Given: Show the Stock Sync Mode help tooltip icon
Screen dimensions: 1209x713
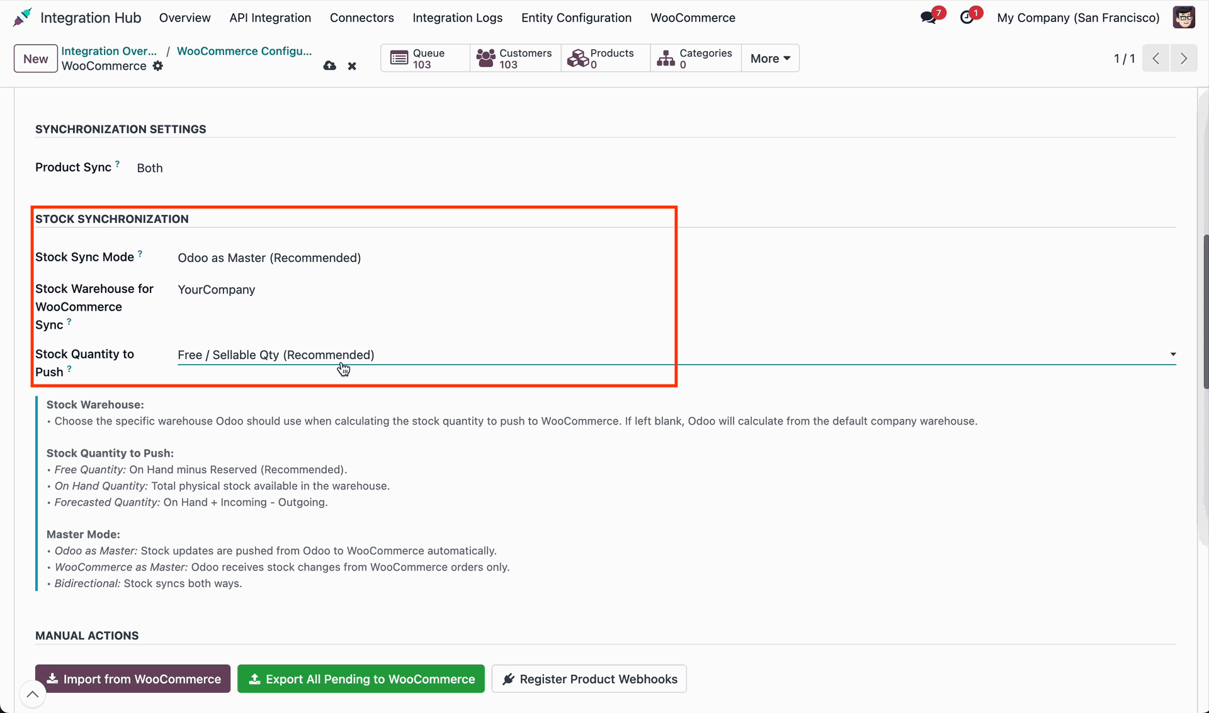Looking at the screenshot, I should 140,254.
